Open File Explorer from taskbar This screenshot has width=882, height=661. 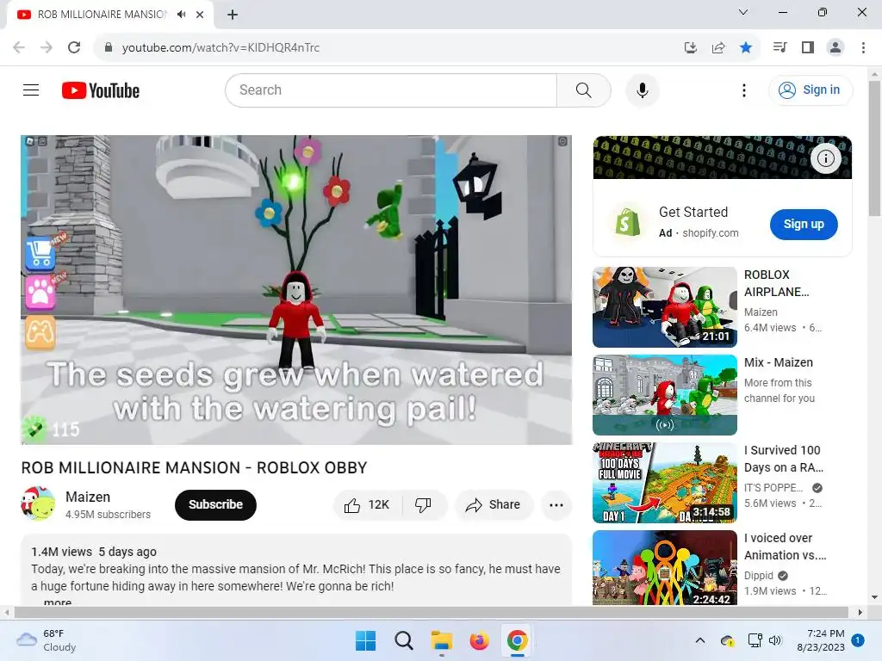(442, 640)
